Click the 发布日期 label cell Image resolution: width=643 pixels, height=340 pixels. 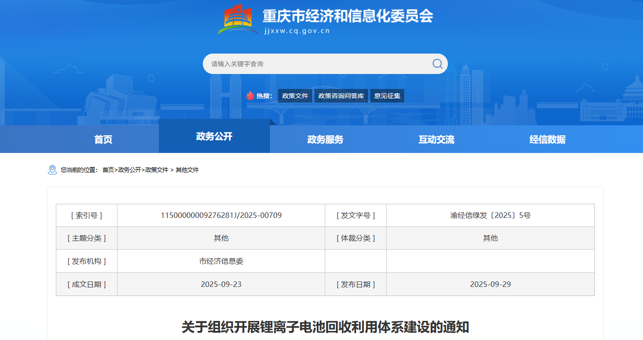[x=356, y=284]
